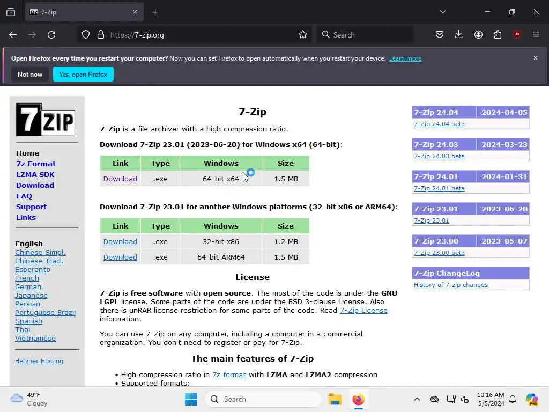Switch language to Japanese
This screenshot has height=412, width=549.
tap(31, 296)
